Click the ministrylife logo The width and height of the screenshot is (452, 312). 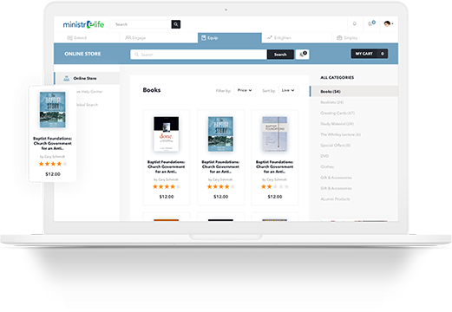(83, 24)
